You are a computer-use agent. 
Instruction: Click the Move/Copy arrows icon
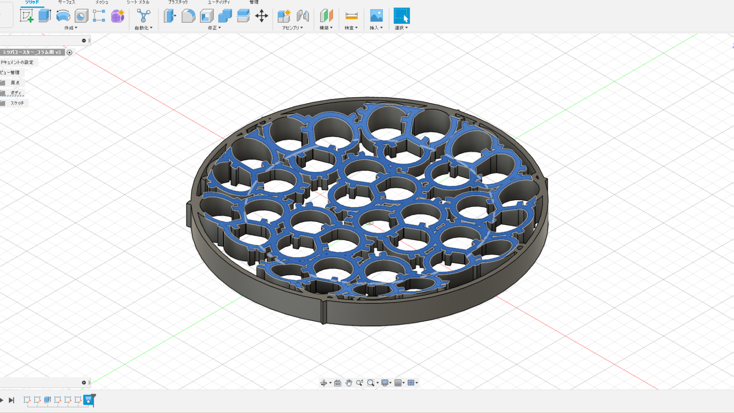click(261, 16)
